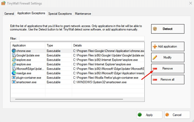Click the plugin-container.exe row icon
The width and height of the screenshot is (194, 122).
(14, 78)
